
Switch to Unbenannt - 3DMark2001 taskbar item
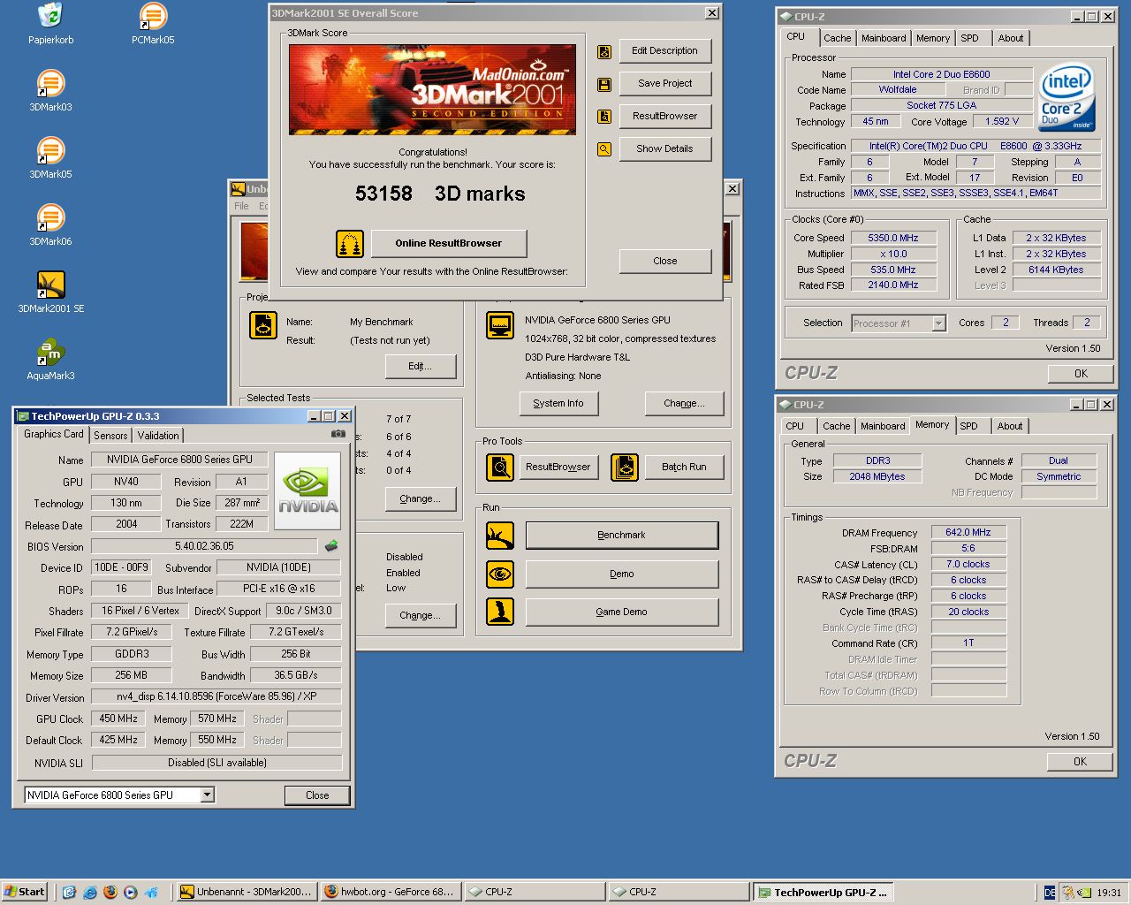point(245,892)
